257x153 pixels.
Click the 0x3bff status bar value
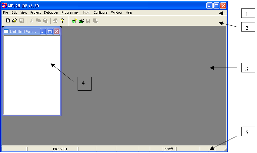pyautogui.click(x=168, y=149)
